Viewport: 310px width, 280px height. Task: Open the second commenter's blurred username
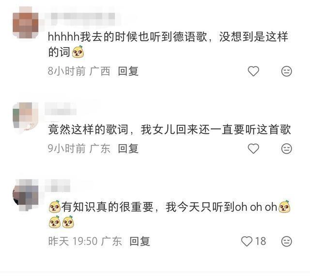point(61,110)
